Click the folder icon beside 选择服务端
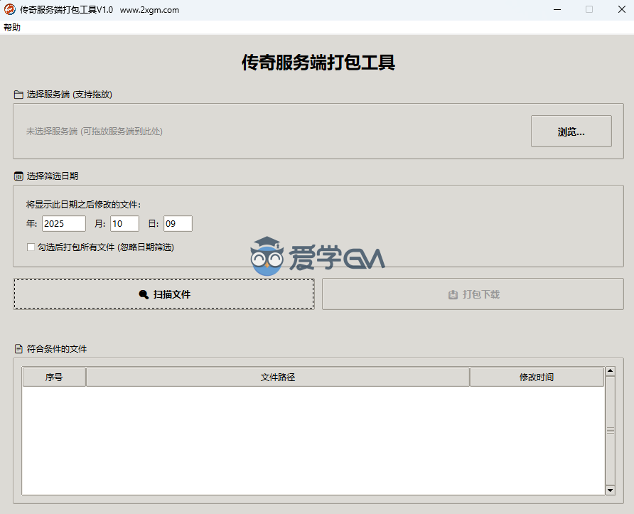The height and width of the screenshot is (514, 634). (18, 95)
